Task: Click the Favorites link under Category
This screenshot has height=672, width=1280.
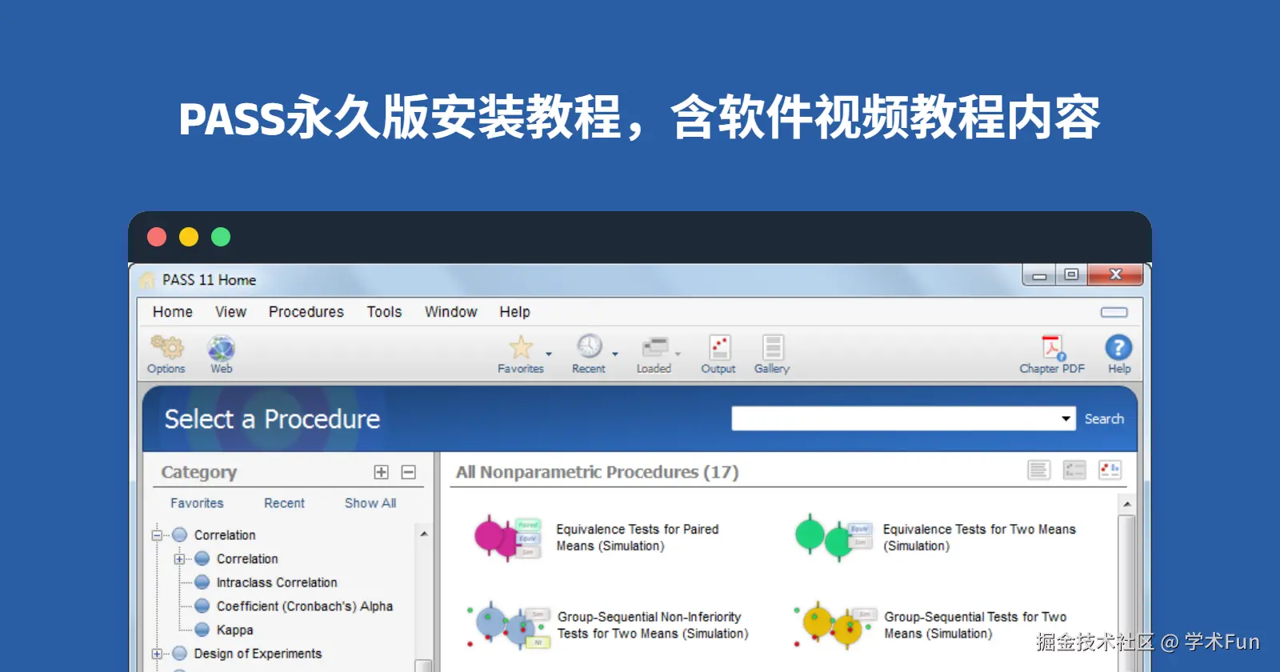Action: pos(197,503)
